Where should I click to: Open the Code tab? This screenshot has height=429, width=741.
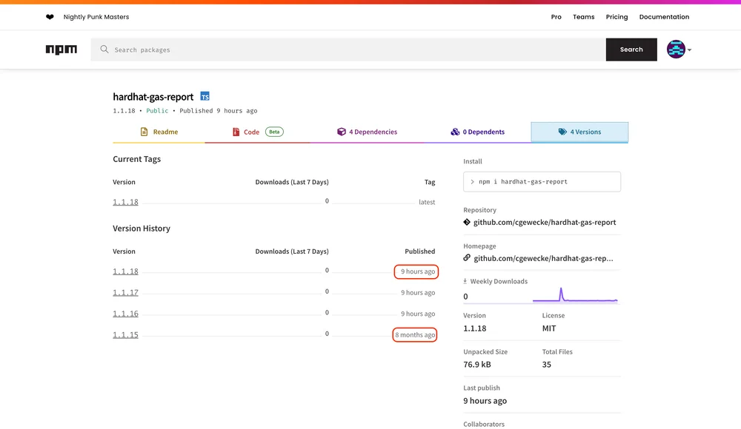[x=258, y=132]
